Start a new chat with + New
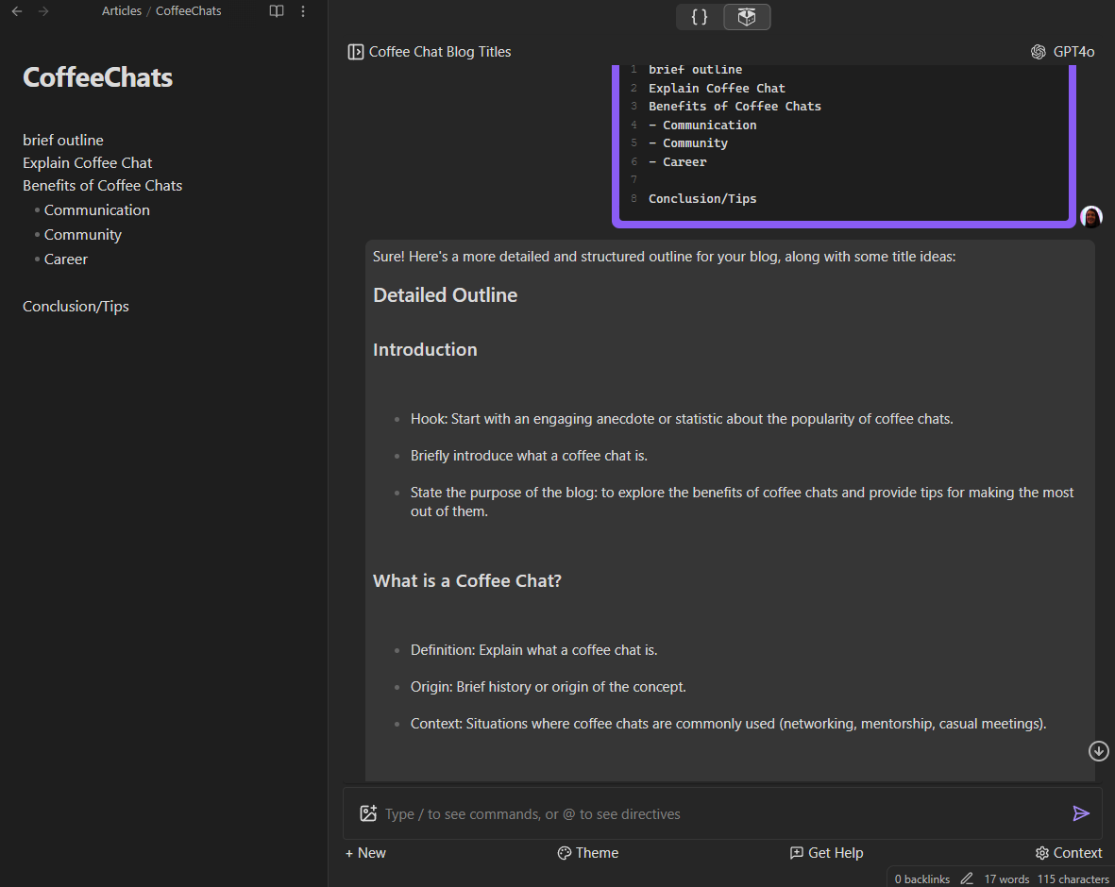 [x=364, y=853]
